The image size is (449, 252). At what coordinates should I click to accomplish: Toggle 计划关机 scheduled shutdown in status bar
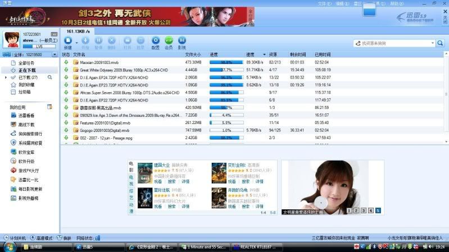(x=15, y=238)
